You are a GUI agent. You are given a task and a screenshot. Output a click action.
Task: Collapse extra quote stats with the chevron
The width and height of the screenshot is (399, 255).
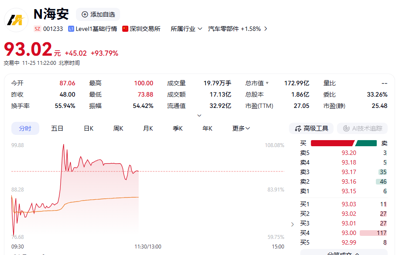tap(199, 115)
